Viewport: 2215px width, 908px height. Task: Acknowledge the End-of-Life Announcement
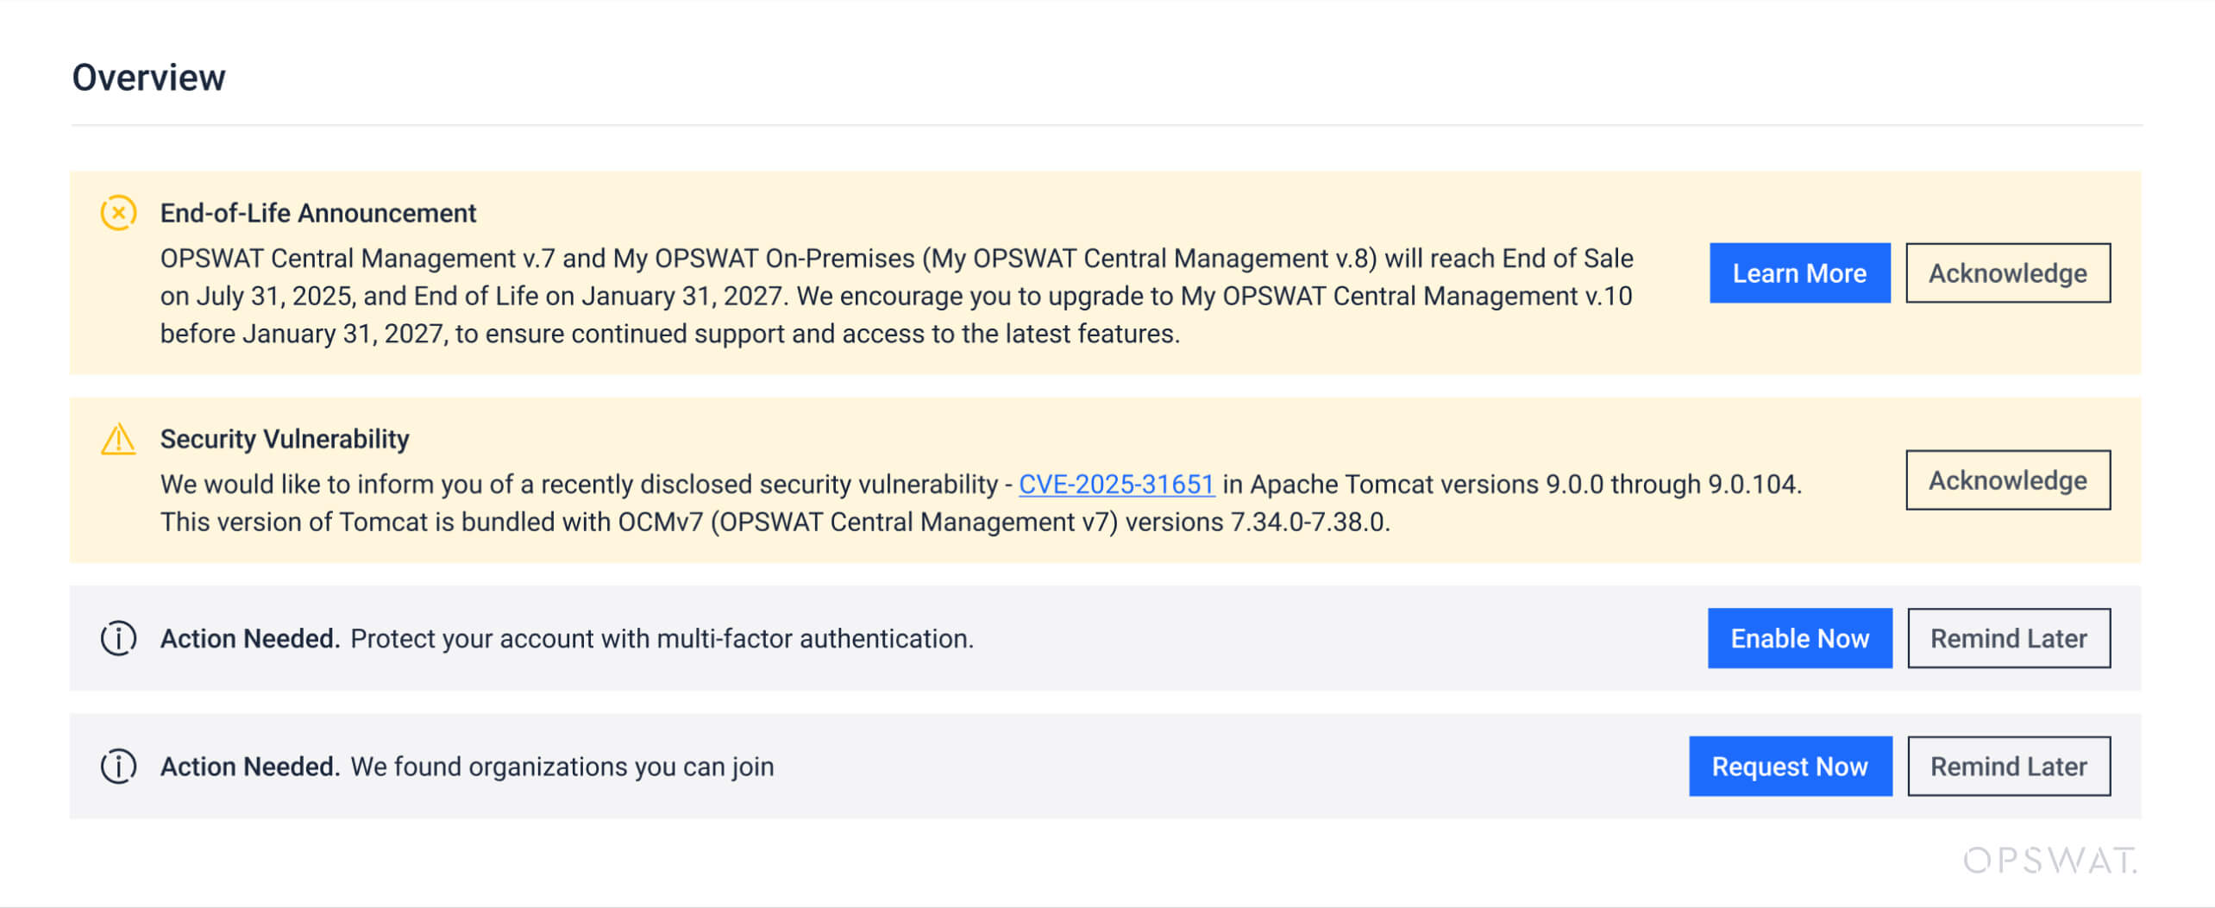(x=2007, y=273)
